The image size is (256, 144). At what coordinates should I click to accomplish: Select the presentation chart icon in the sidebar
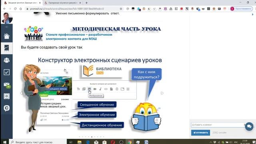coord(7,48)
